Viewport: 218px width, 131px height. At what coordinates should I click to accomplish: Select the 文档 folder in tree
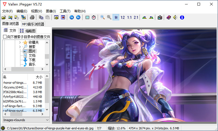(32, 55)
